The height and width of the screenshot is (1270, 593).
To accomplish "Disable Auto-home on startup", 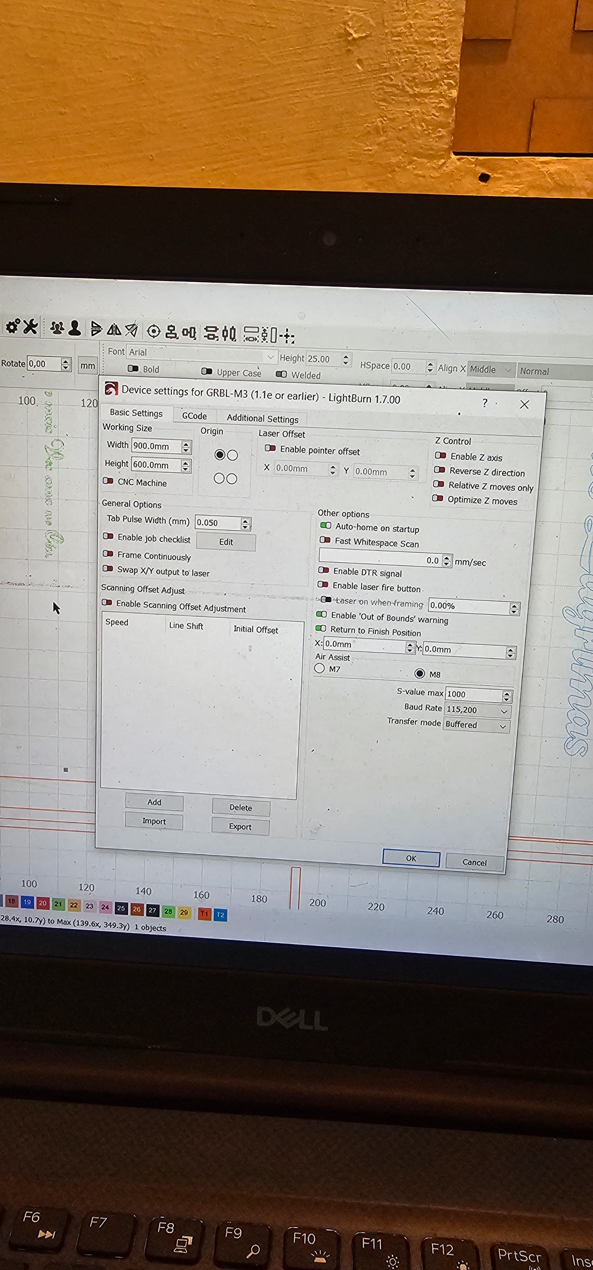I will point(326,525).
